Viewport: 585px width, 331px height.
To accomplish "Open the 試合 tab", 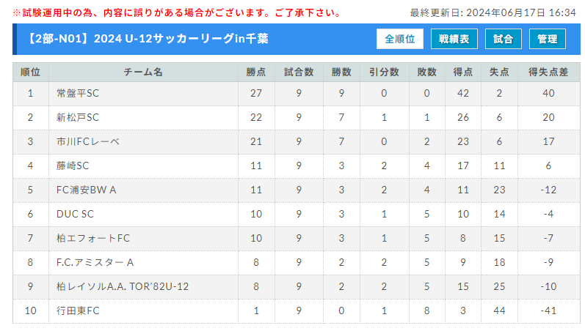I will (504, 39).
